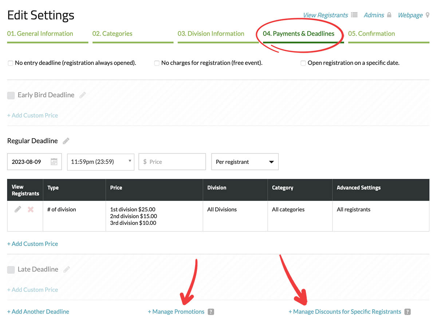Expand the Per registrant dropdown
This screenshot has width=437, height=328.
point(245,162)
